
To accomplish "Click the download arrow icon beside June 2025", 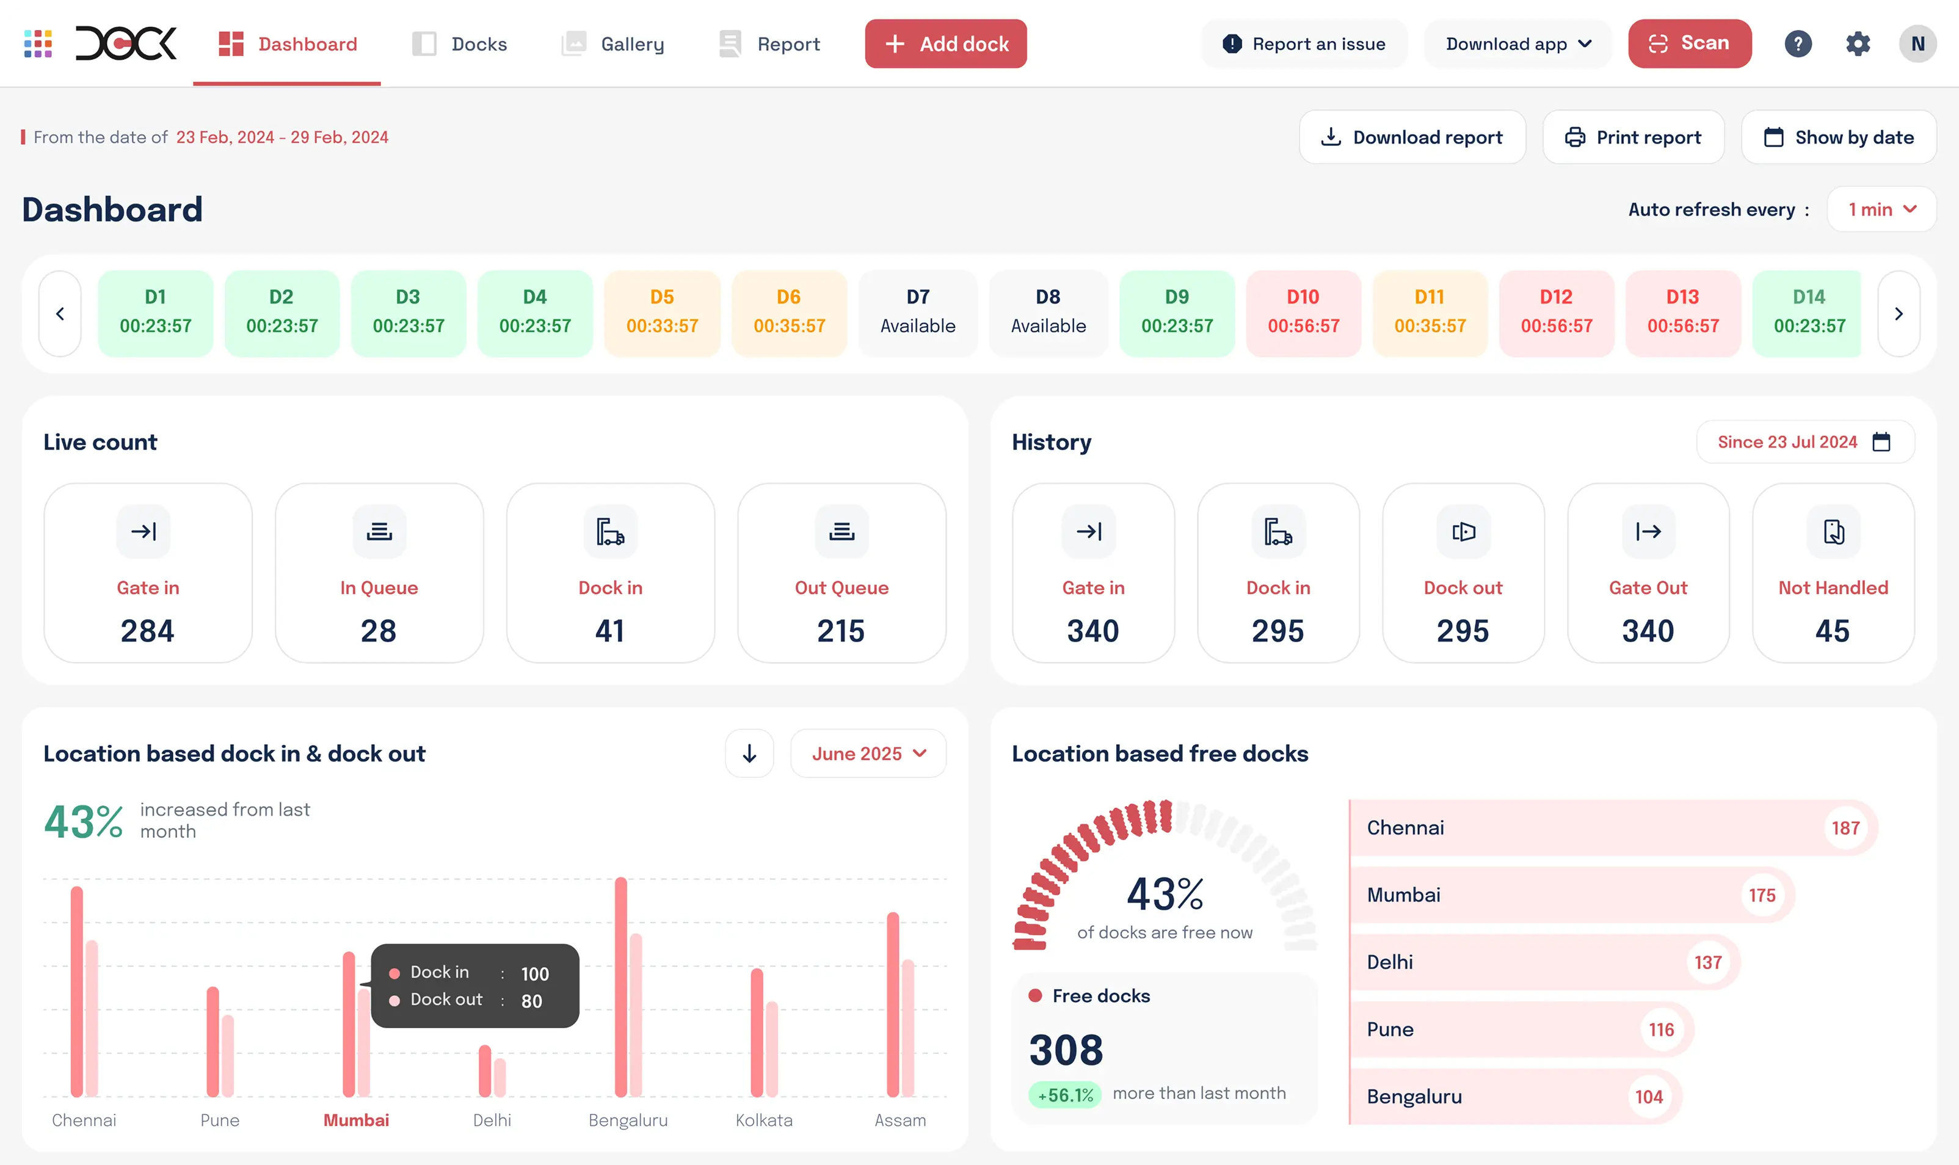I will click(749, 753).
